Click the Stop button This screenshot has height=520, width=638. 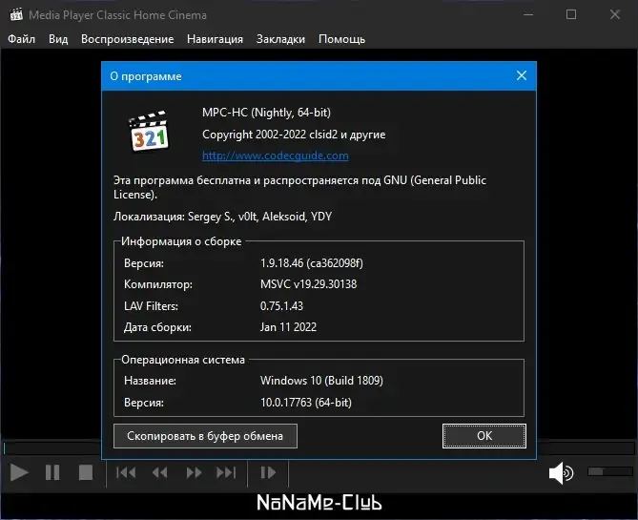[x=86, y=472]
